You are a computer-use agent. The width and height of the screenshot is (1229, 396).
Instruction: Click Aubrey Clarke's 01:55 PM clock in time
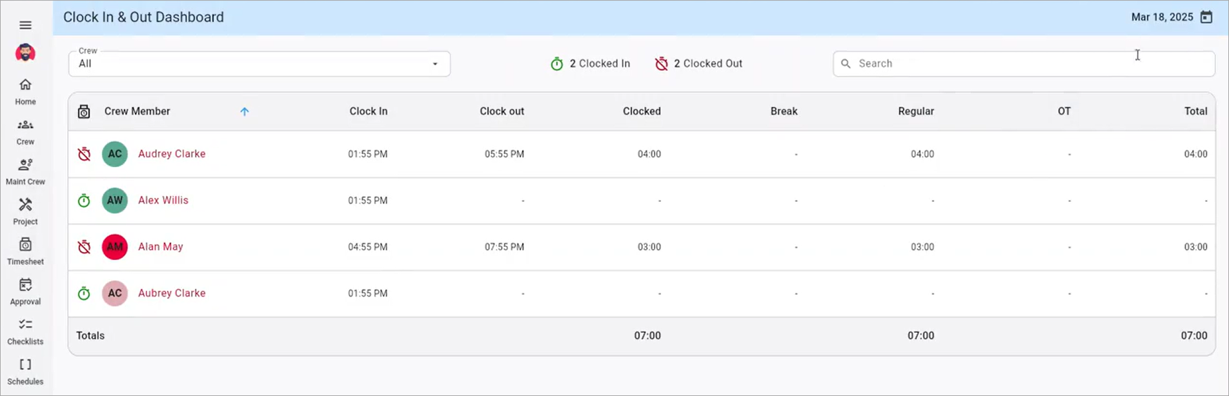click(368, 293)
